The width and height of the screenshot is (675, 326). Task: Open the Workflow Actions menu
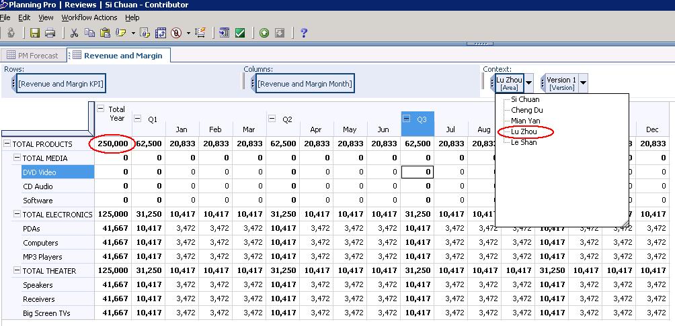(x=89, y=17)
